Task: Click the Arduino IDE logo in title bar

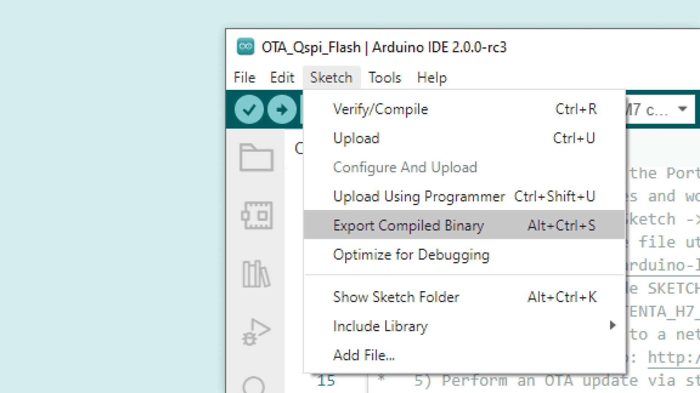Action: [245, 47]
